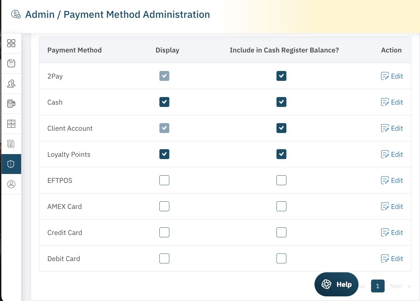Open the clients icon in sidebar
The height and width of the screenshot is (301, 420).
coord(11,84)
